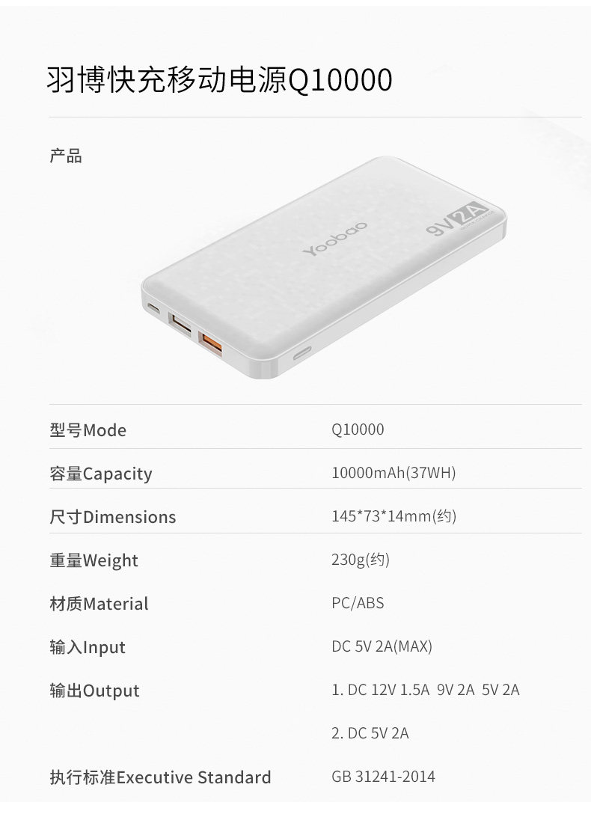Viewport: 591px width, 820px height.
Task: Click the GB 31241-2014 standard value
Action: [x=383, y=777]
